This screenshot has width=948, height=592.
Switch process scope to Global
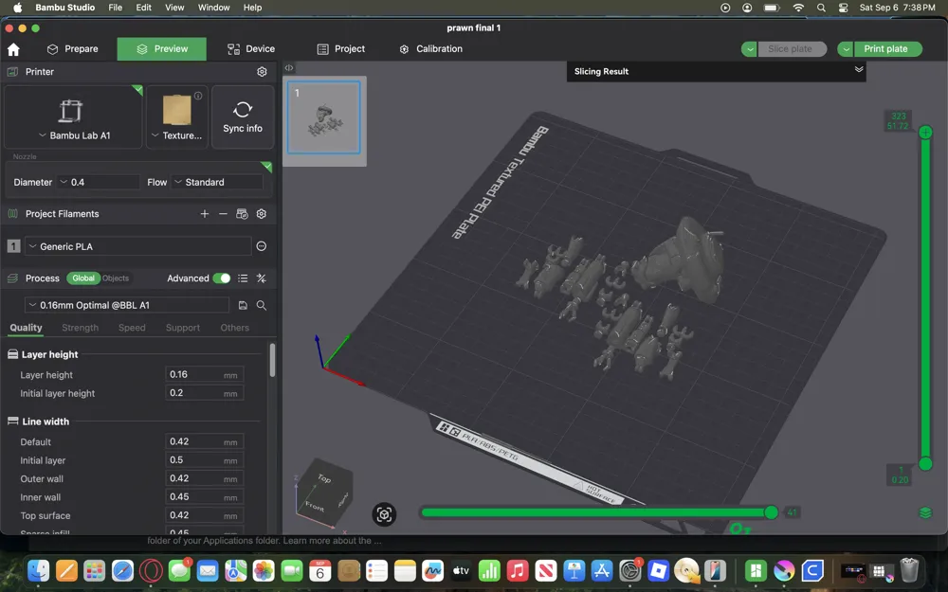pos(83,278)
